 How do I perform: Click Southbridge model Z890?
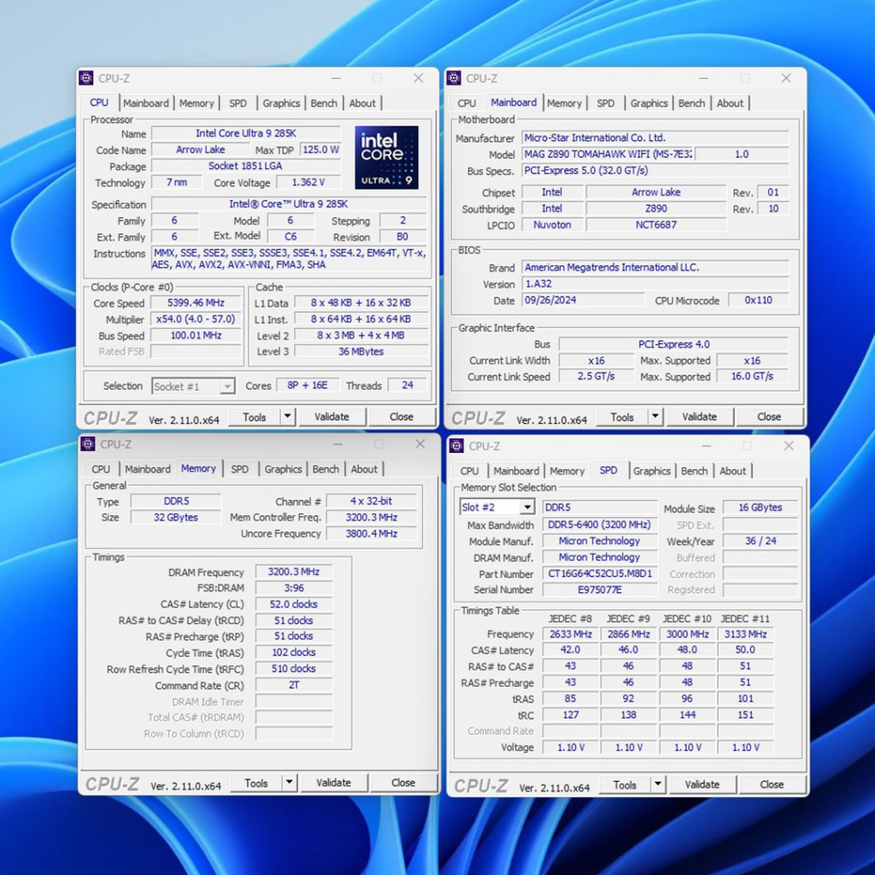click(656, 208)
